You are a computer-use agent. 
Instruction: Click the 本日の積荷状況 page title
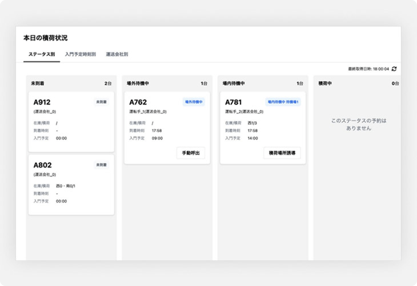coord(45,38)
